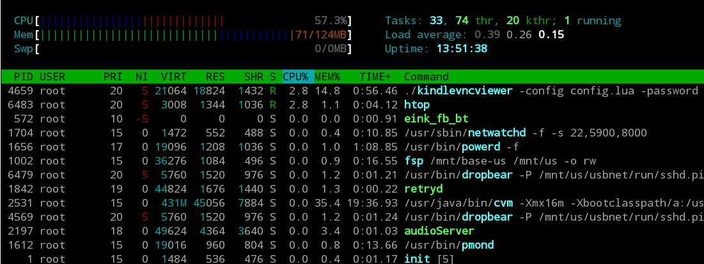Select dropbear process with PID 4569

(352, 217)
